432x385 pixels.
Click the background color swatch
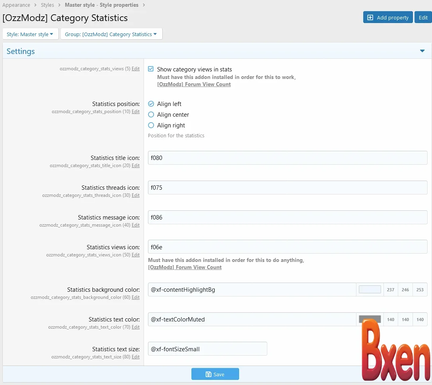pos(370,289)
